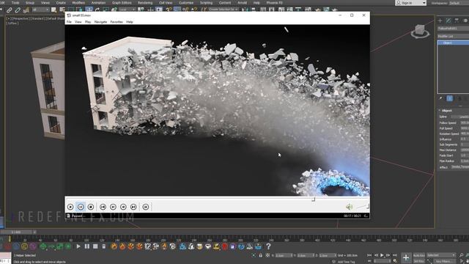The image size is (469, 264).
Task: Click the viewport [+] general label menu
Action: 9,18
